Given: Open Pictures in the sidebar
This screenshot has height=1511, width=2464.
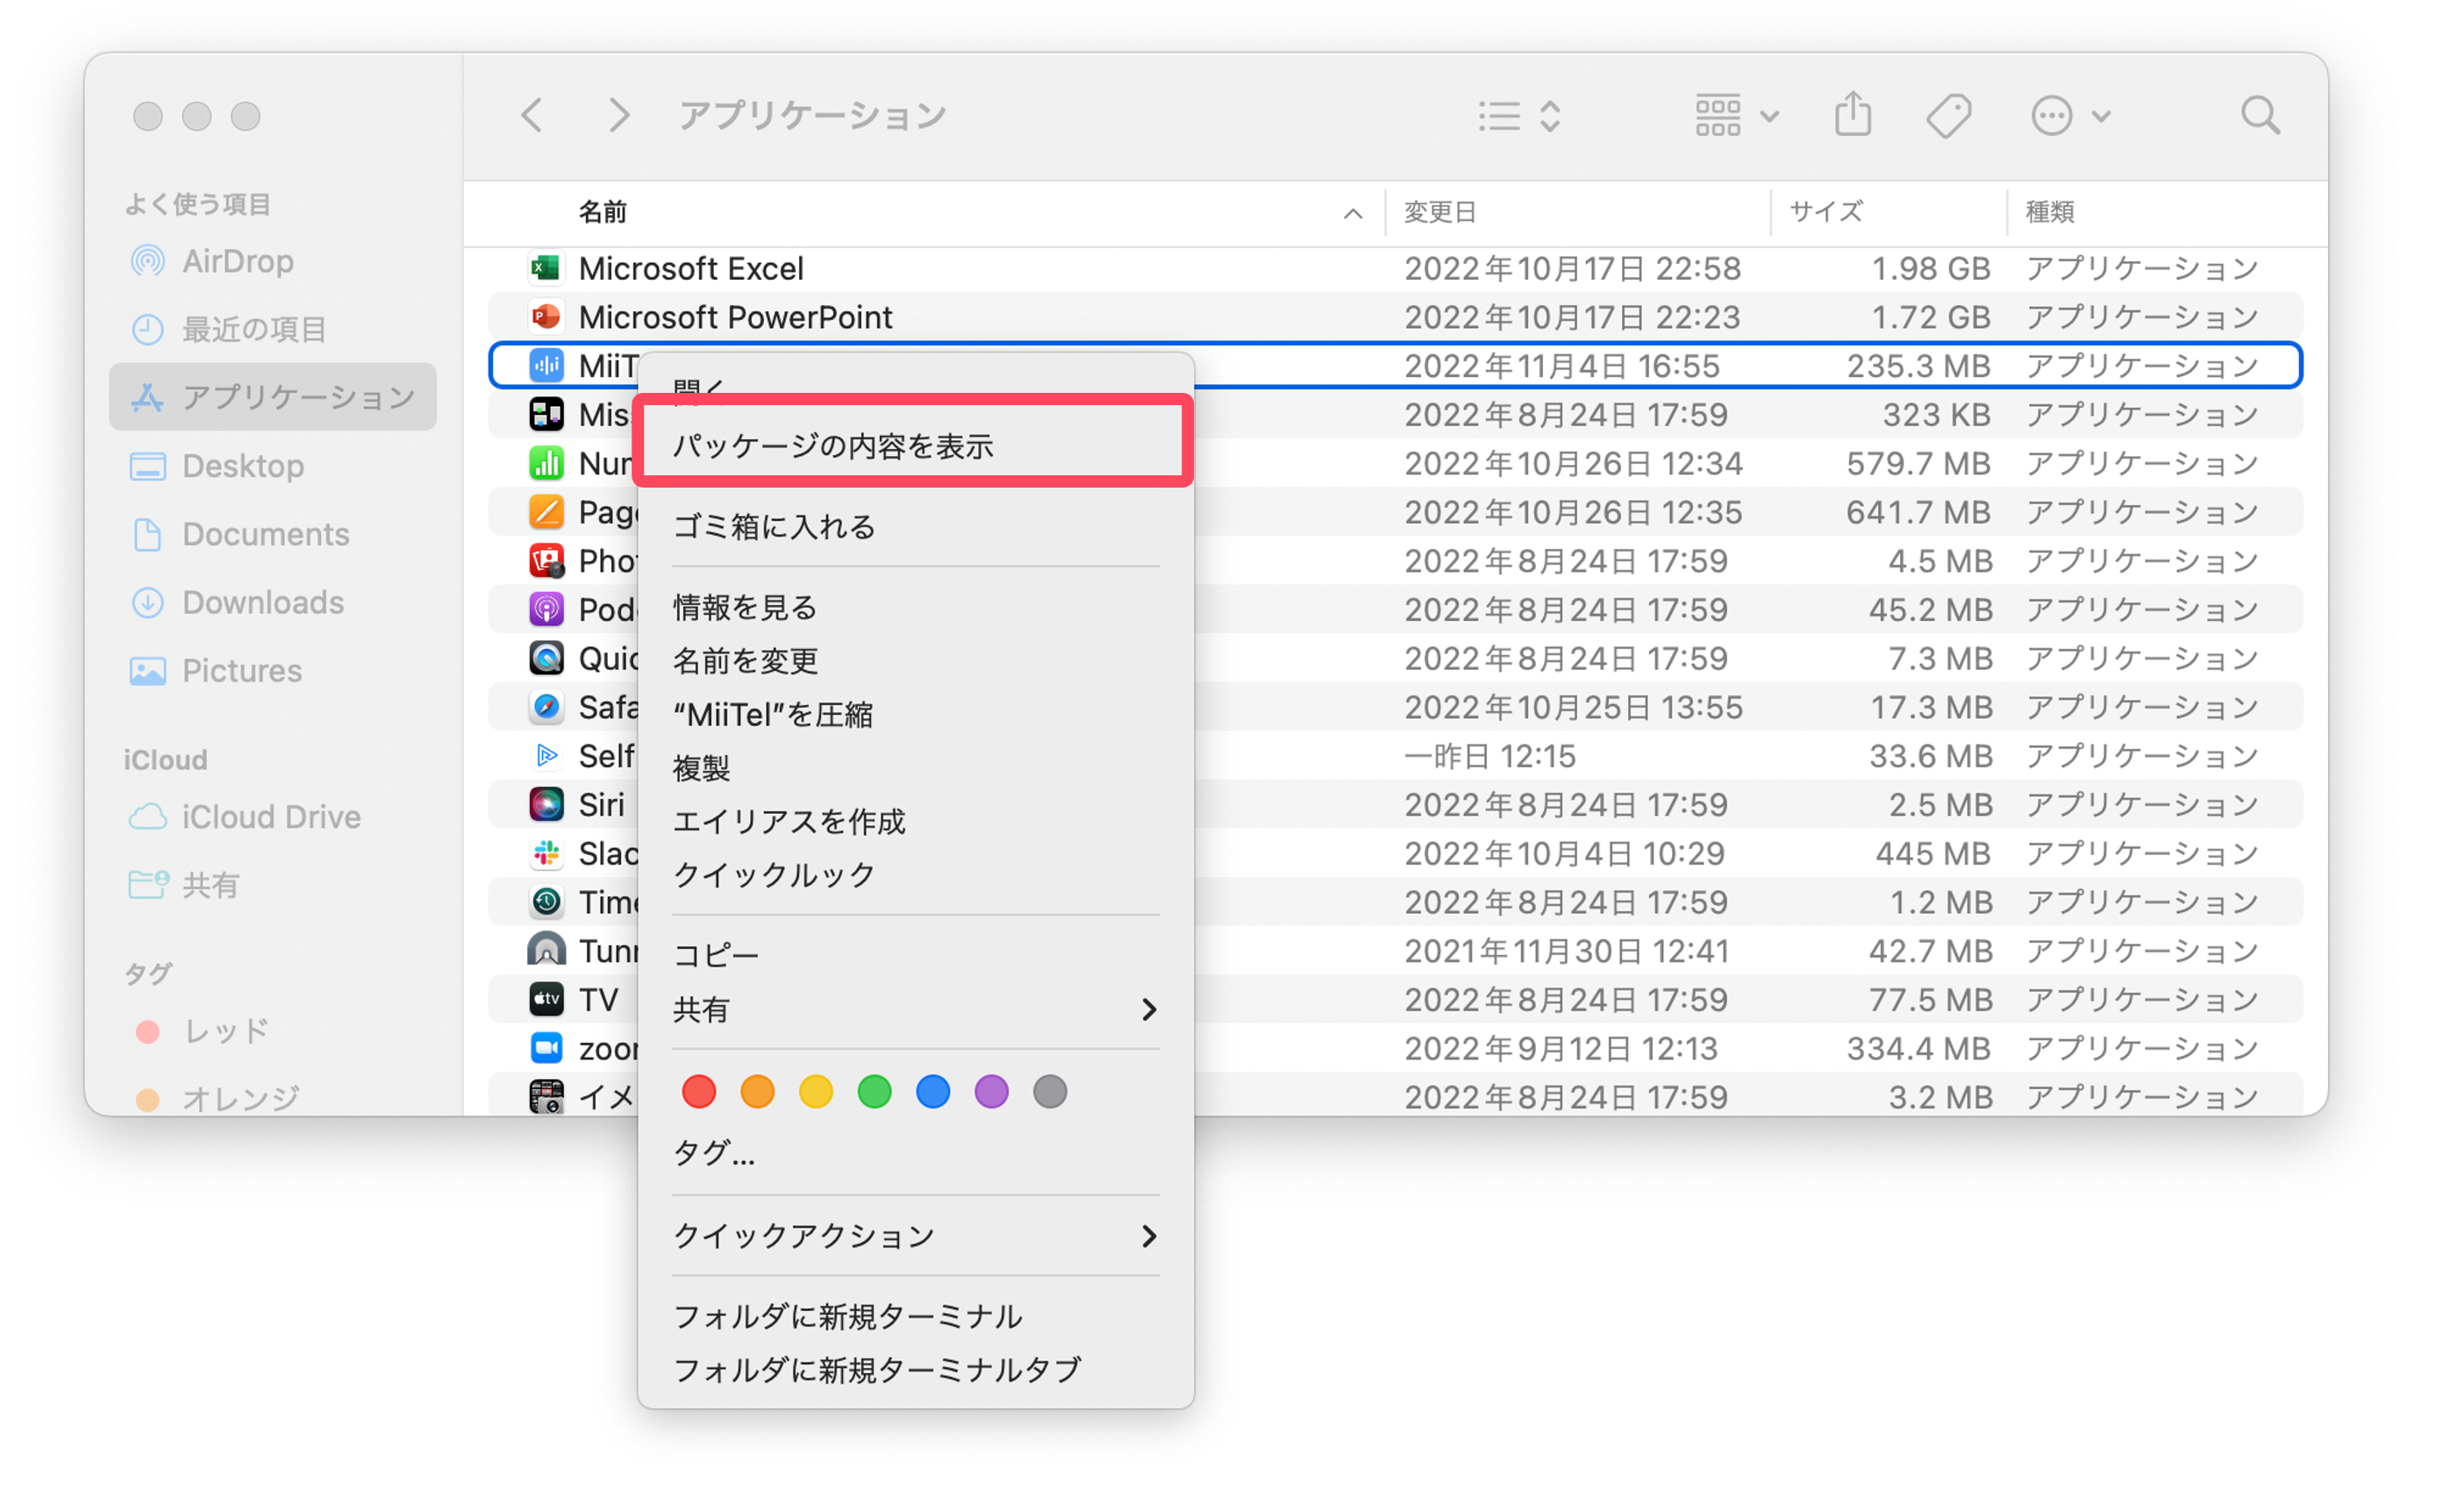Looking at the screenshot, I should tap(273, 670).
